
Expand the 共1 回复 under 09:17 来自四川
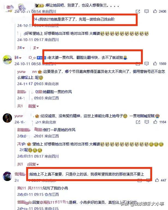37,165
